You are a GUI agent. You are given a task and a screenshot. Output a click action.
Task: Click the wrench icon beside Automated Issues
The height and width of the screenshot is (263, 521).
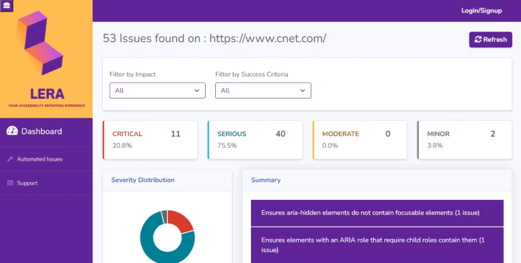pos(10,159)
